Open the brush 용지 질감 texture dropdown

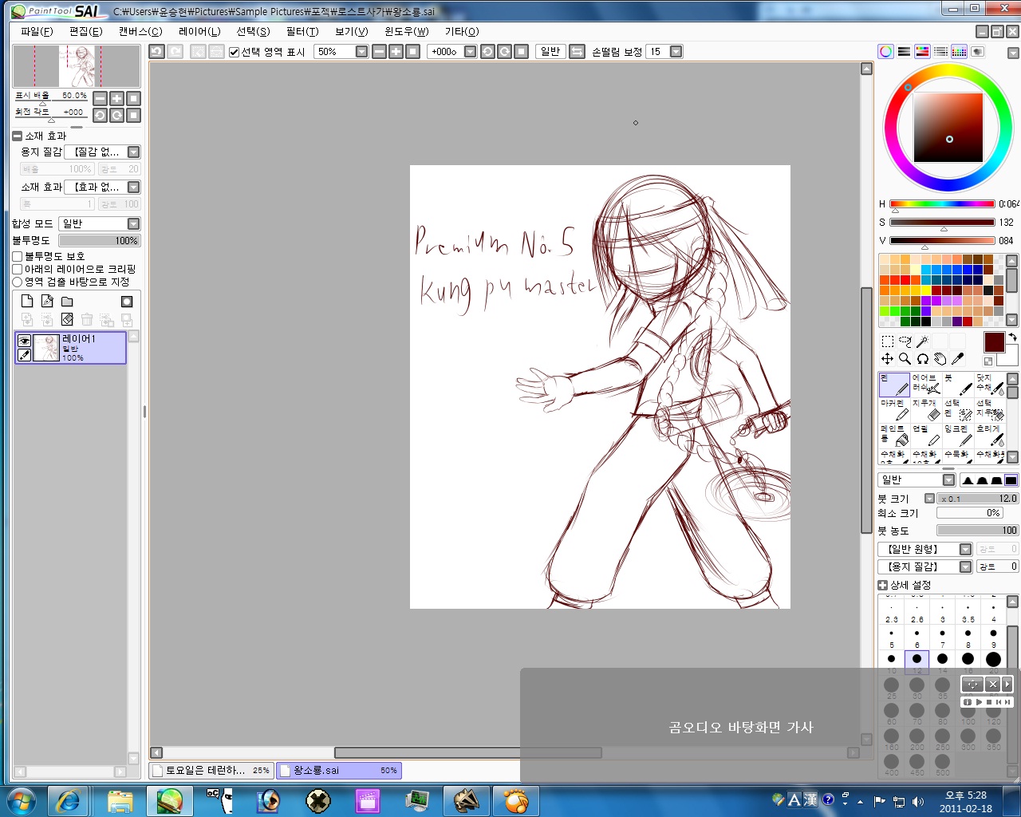point(965,566)
